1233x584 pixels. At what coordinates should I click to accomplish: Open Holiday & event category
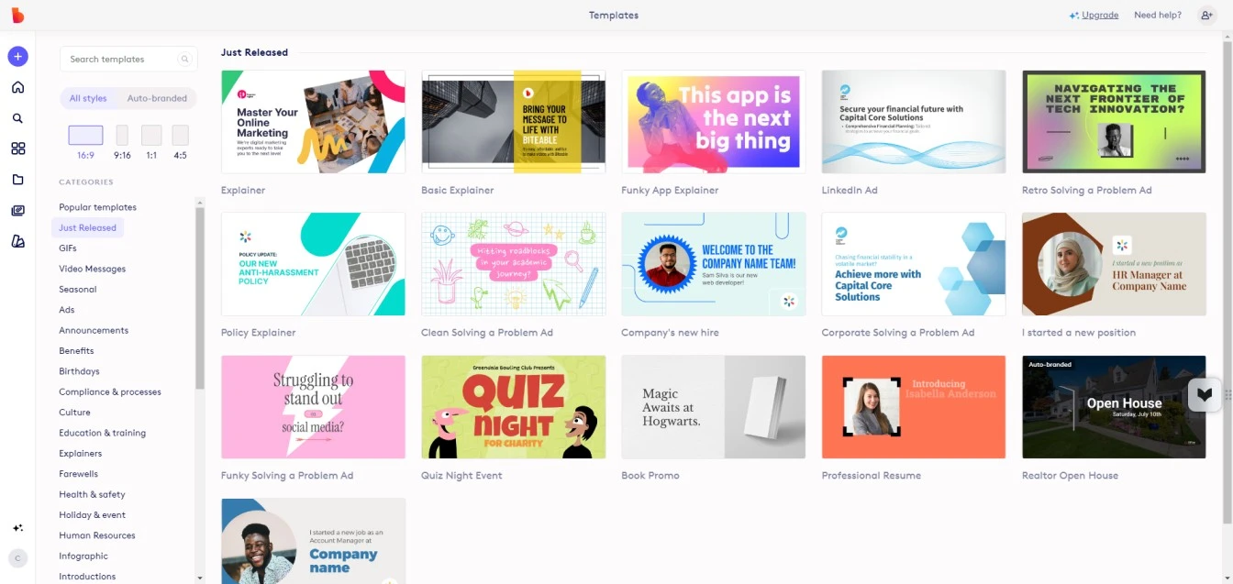pos(93,515)
